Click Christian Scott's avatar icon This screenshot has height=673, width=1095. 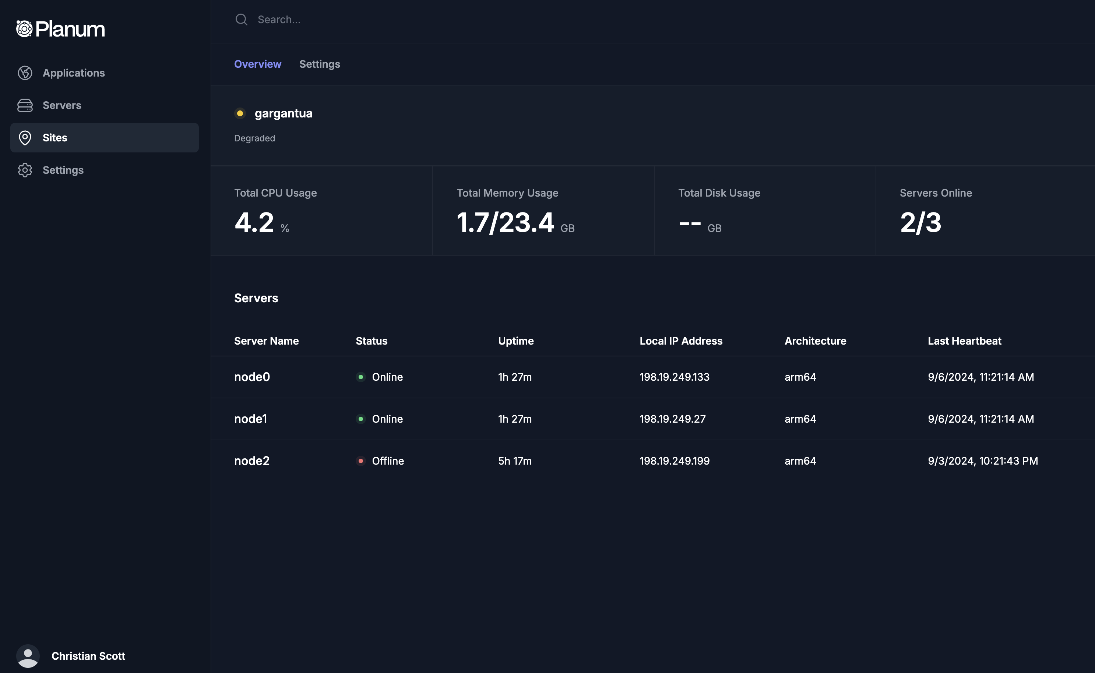click(28, 656)
